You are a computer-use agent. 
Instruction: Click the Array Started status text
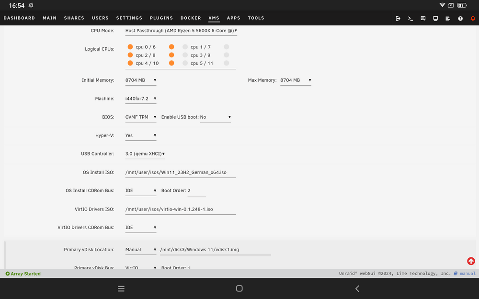(26, 274)
